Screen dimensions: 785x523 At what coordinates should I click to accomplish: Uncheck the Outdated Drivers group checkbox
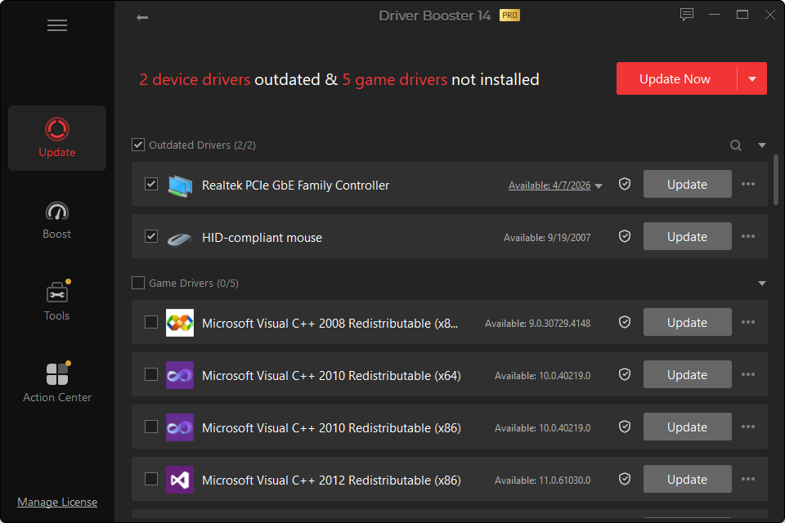pyautogui.click(x=138, y=145)
